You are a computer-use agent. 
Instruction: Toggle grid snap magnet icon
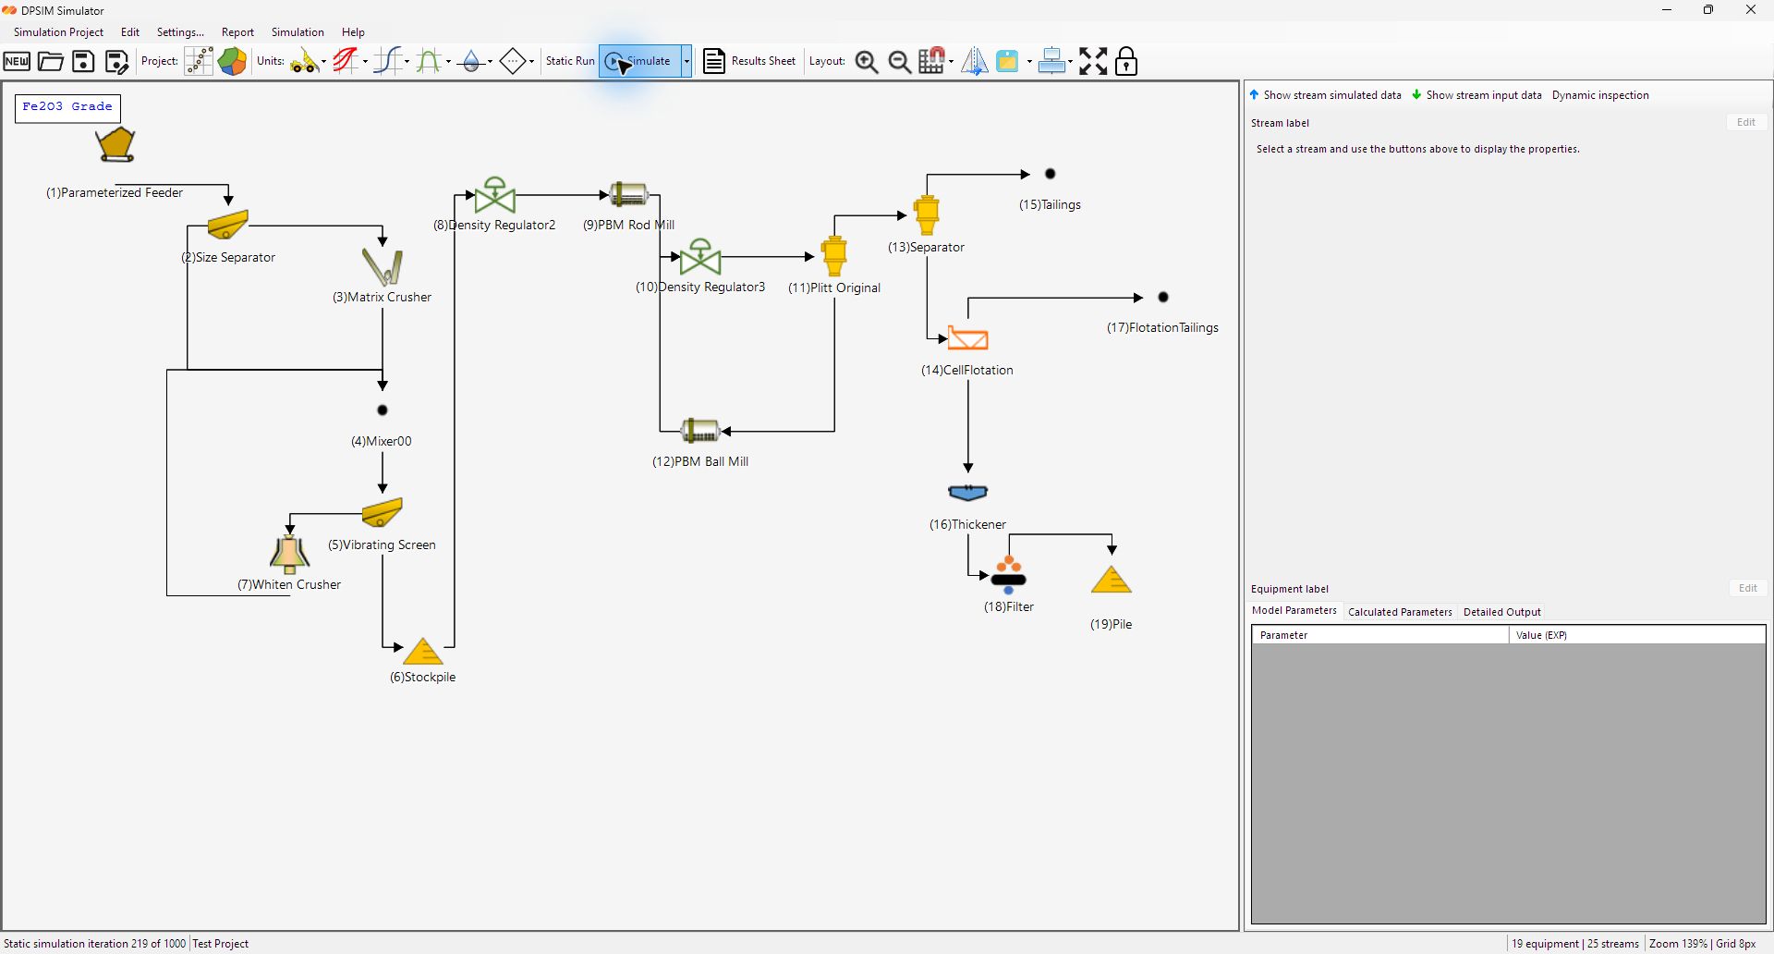[x=932, y=62]
